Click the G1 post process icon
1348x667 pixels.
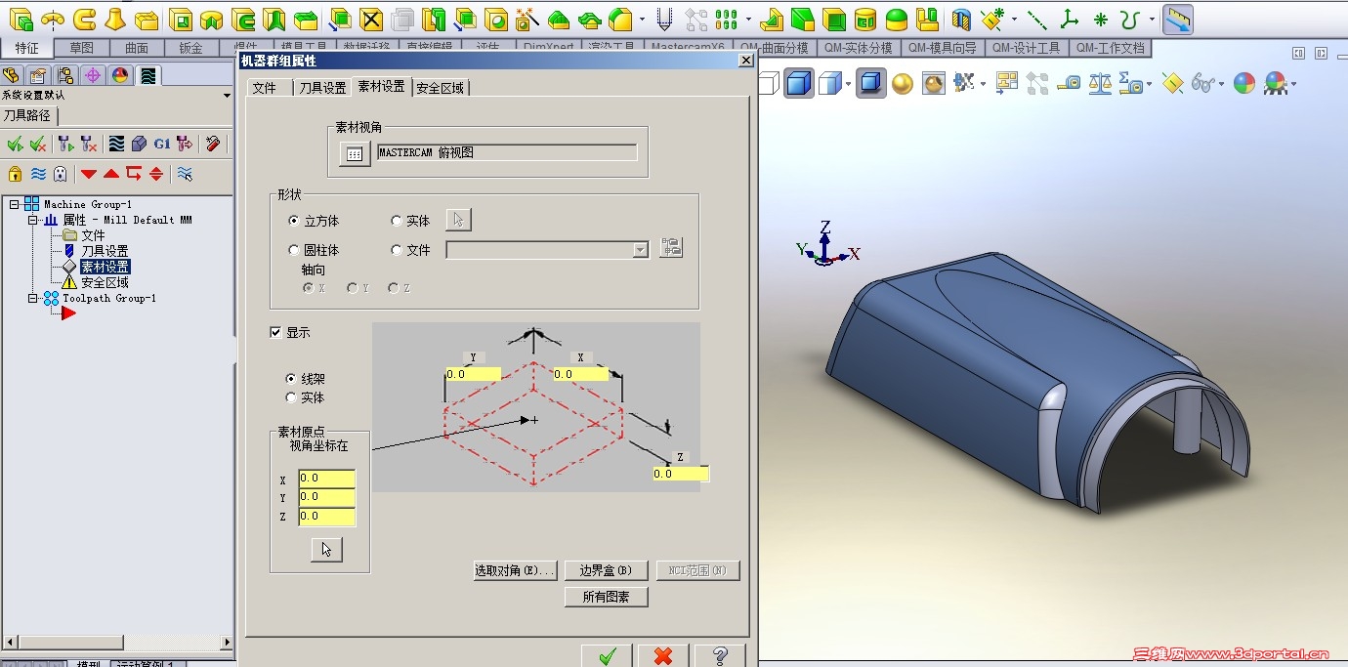[162, 144]
